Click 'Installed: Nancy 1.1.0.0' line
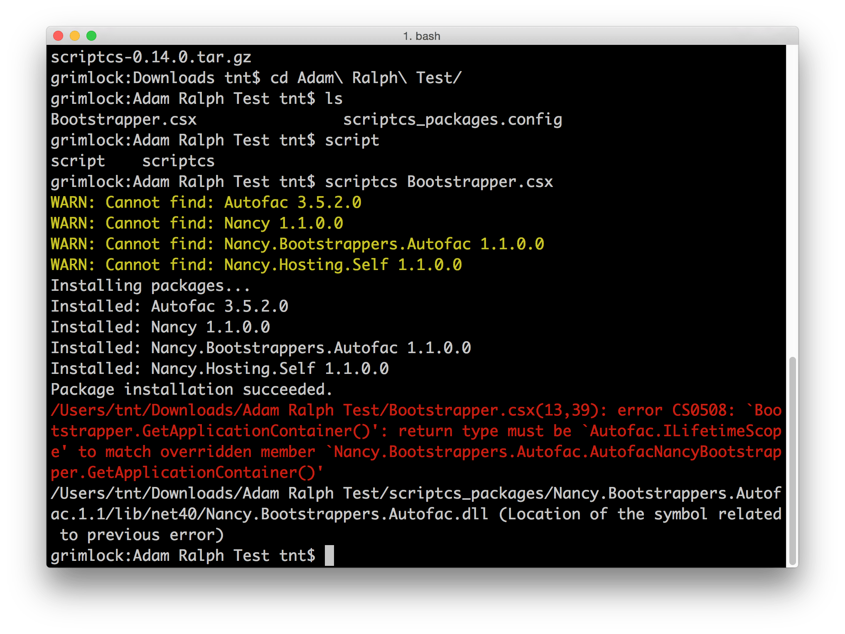 coord(160,327)
